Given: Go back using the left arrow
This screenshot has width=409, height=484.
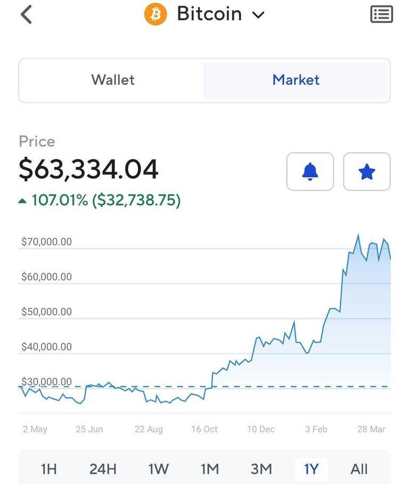Looking at the screenshot, I should [27, 14].
